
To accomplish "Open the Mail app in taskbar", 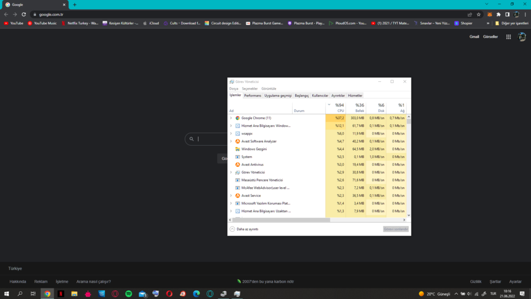I will (x=142, y=294).
